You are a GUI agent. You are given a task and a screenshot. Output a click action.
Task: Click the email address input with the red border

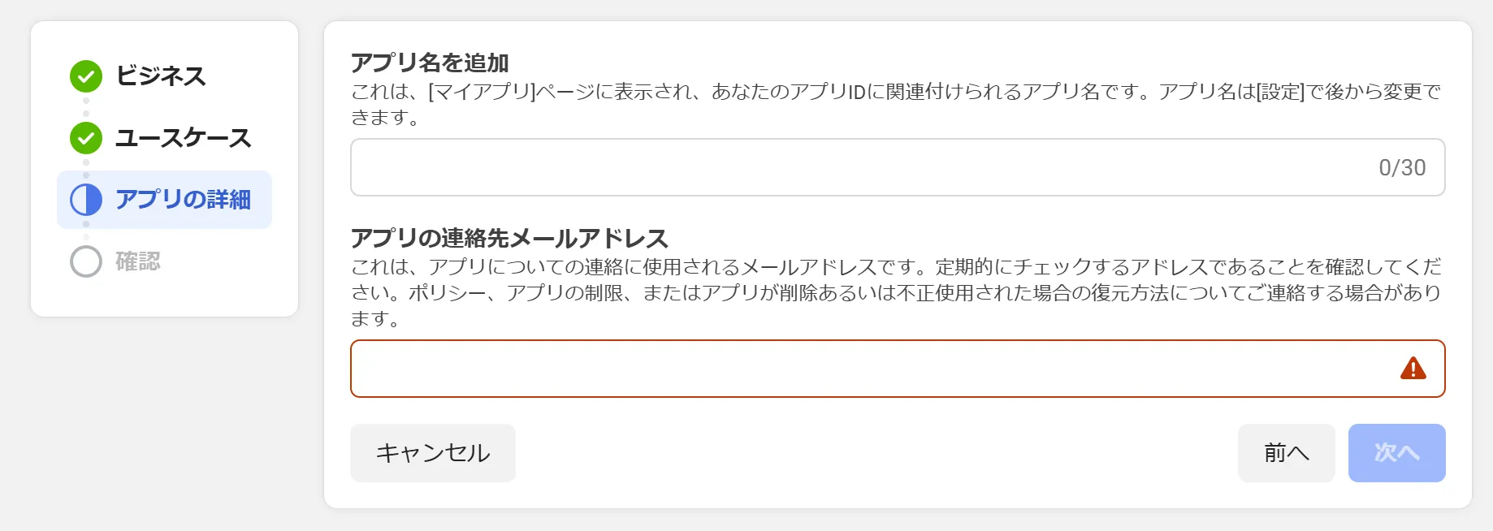point(812,369)
